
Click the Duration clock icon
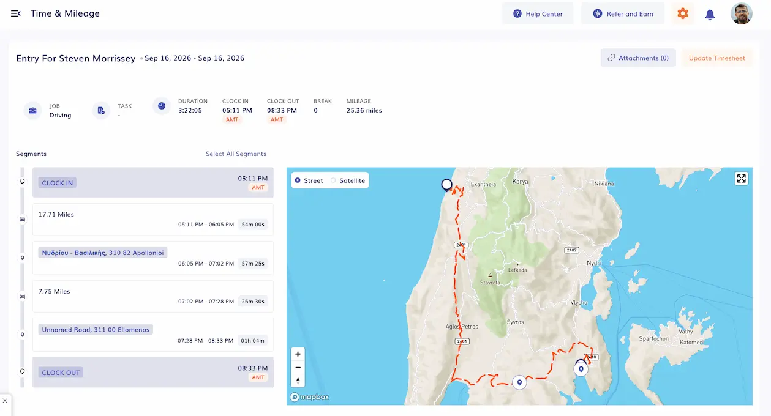coord(162,106)
